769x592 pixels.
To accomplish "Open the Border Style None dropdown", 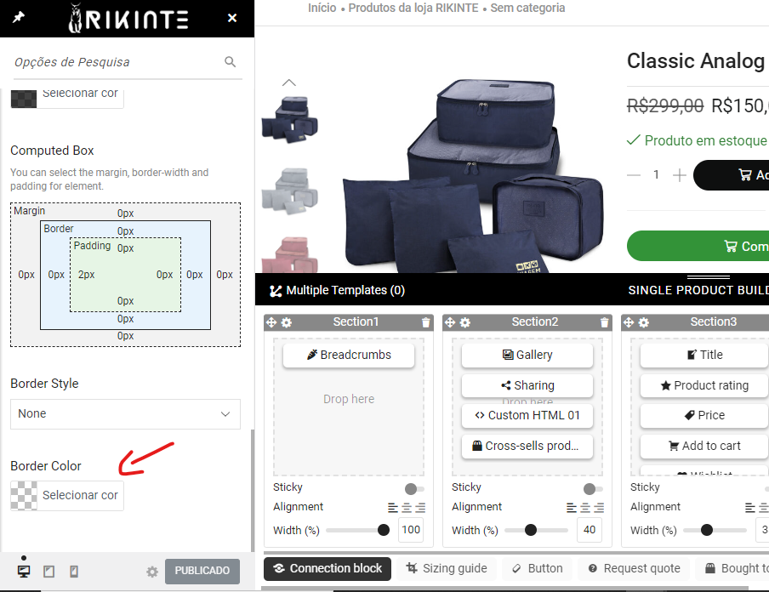I will point(126,414).
